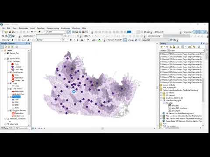This screenshot has height=157, width=210.
Task: Click the font color swatch
Action: tap(82, 40)
